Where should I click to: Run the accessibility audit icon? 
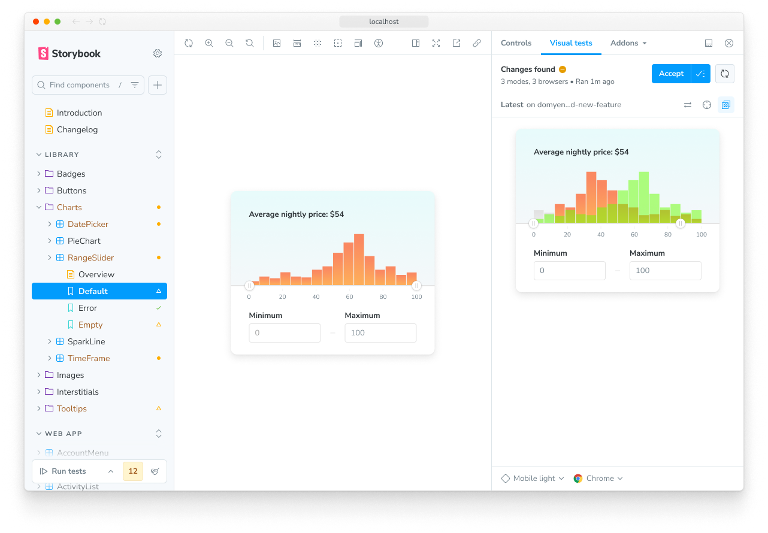coord(378,43)
